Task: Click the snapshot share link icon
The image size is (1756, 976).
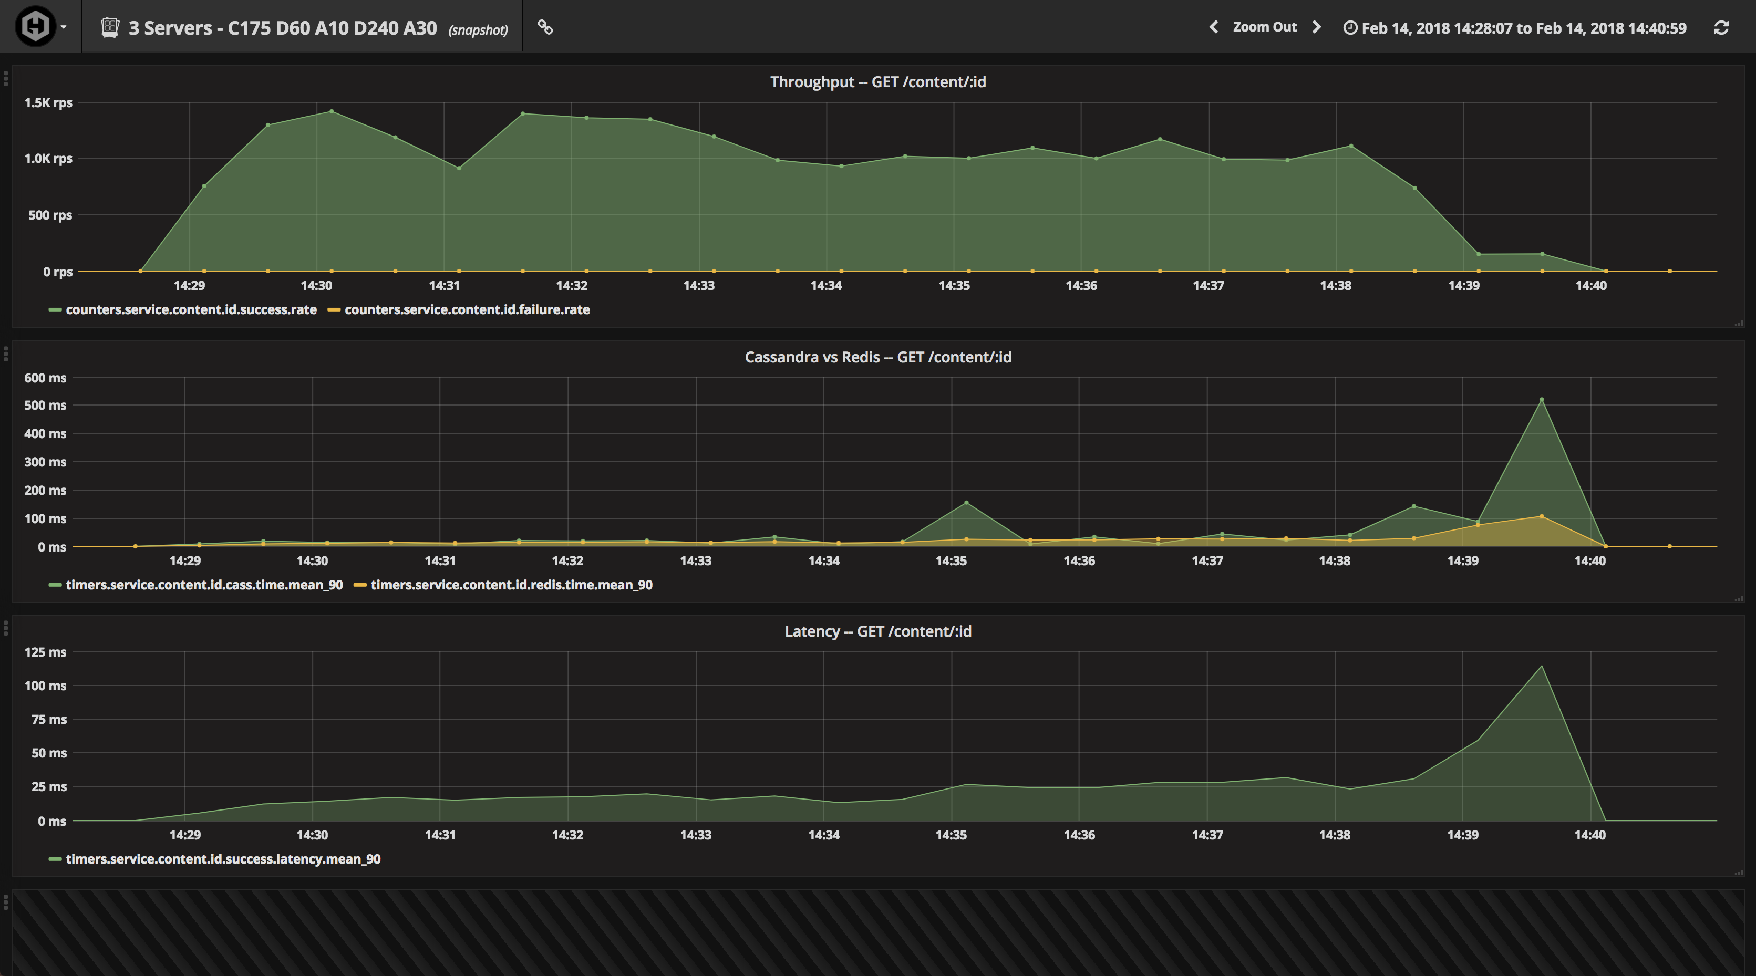Action: pos(545,27)
